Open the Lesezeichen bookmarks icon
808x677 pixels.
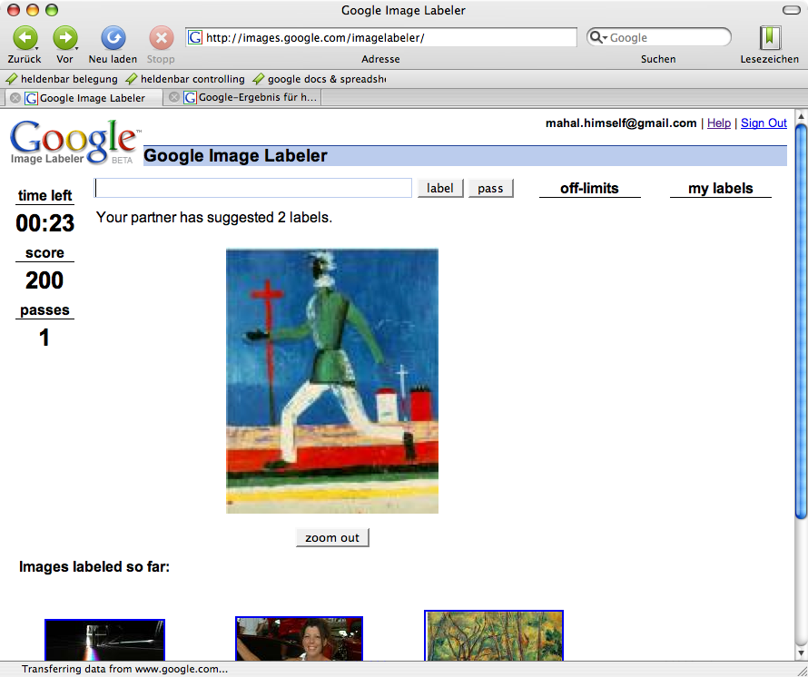(770, 37)
